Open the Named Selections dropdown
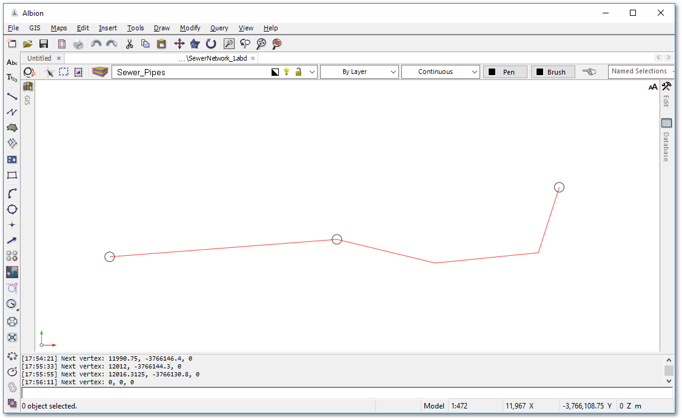 (x=641, y=72)
